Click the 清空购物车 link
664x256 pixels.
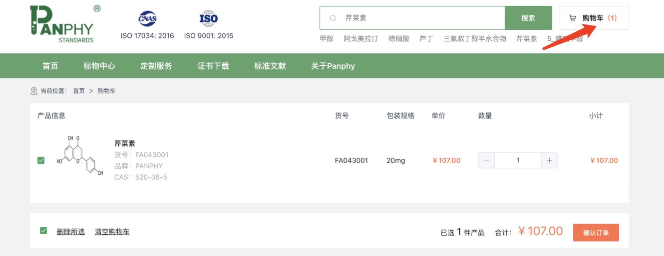pos(112,232)
